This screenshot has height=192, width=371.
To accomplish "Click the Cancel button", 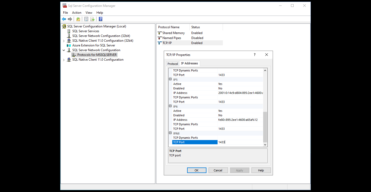I will [218, 170].
